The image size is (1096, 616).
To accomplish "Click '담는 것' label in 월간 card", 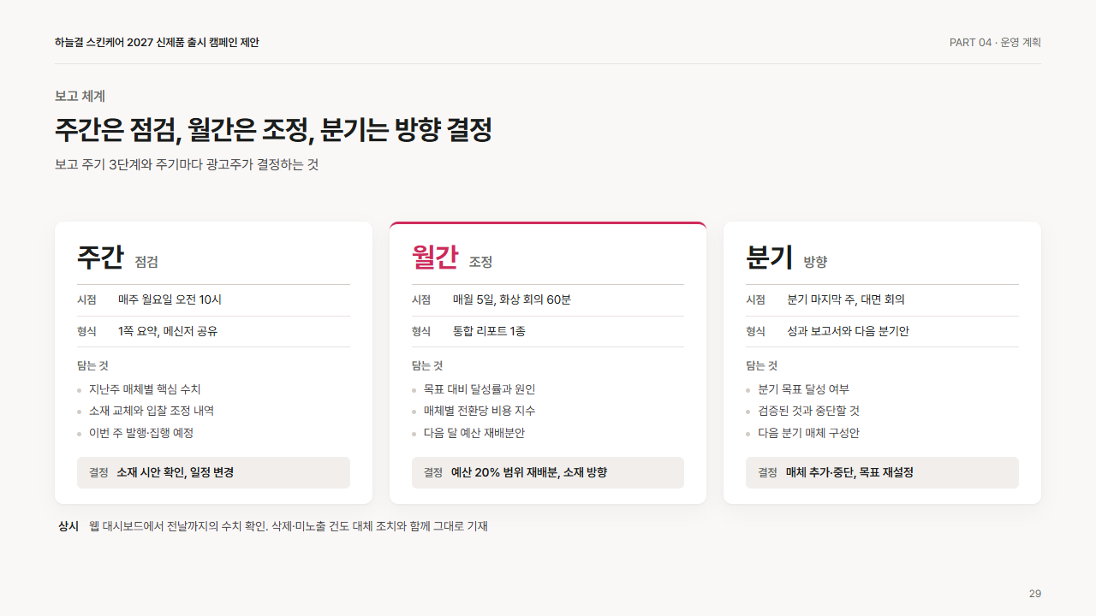I will click(427, 366).
